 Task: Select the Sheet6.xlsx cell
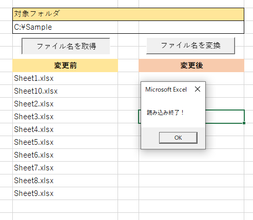tap(65, 155)
